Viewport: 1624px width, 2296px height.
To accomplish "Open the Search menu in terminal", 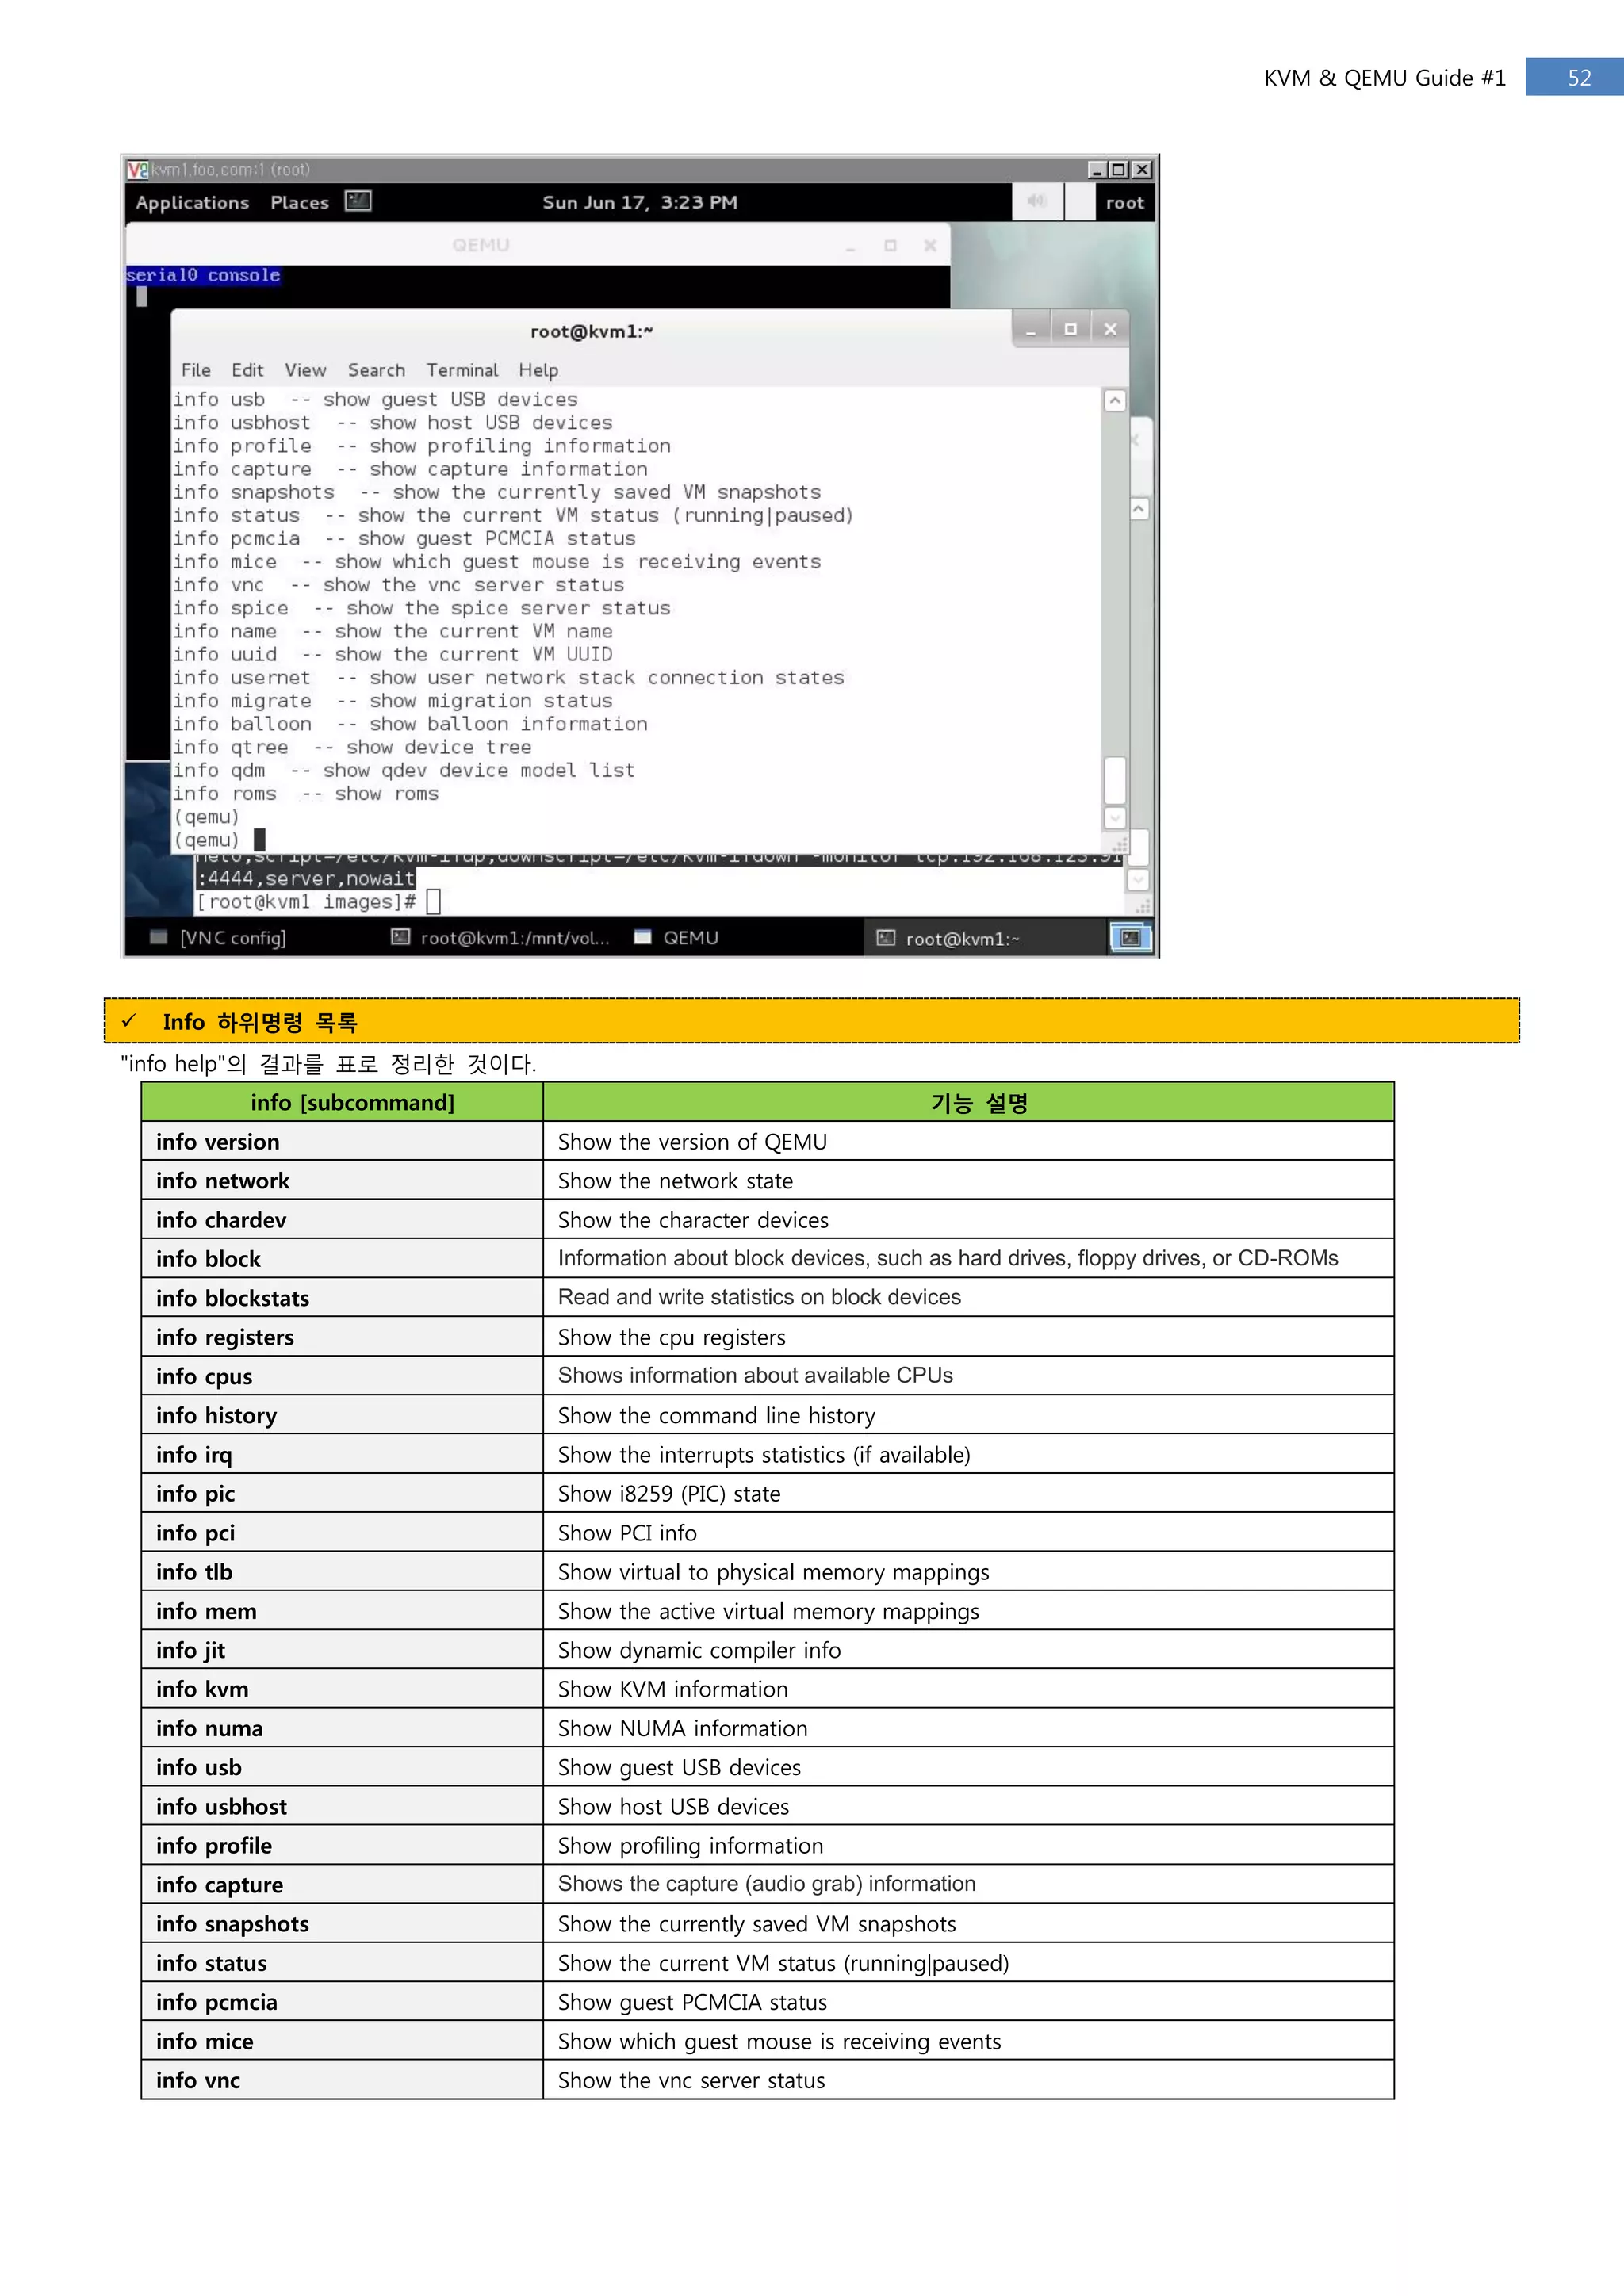I will (x=376, y=370).
